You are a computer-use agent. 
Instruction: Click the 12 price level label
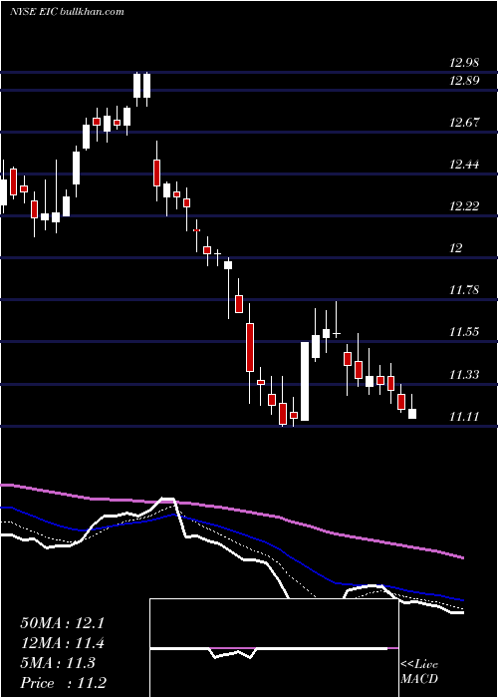(456, 248)
